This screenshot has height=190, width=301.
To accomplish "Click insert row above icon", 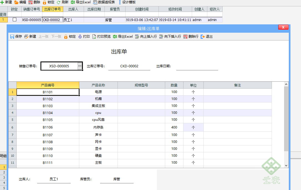I will [137, 37].
